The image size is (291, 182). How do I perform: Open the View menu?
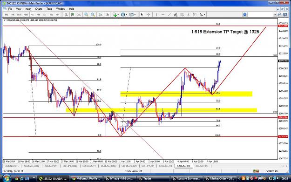19,9
